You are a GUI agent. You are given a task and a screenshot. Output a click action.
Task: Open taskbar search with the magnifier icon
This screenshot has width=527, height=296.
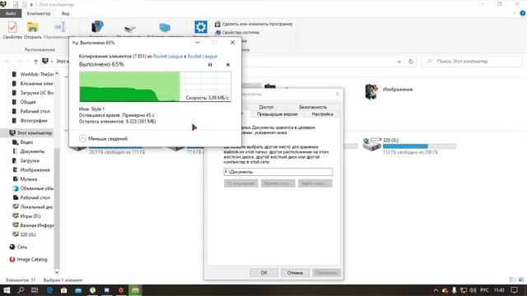21,290
